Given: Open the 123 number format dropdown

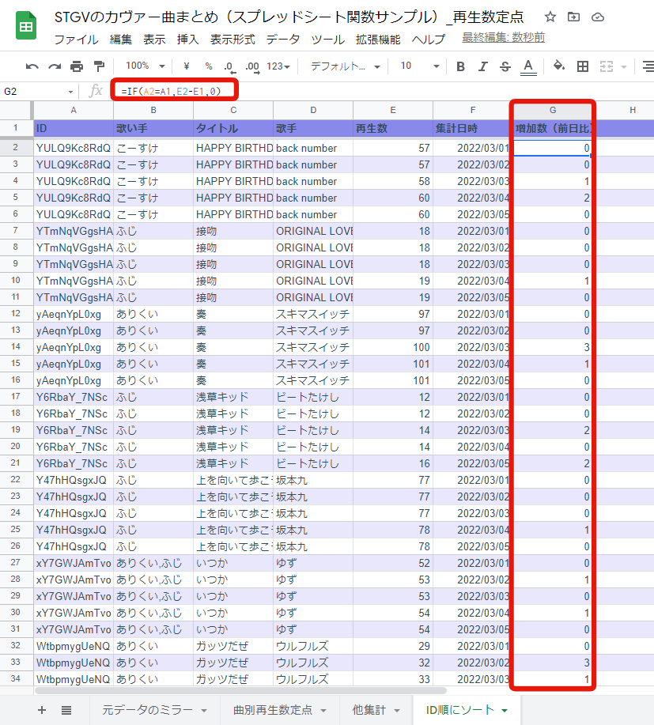Looking at the screenshot, I should pyautogui.click(x=278, y=66).
